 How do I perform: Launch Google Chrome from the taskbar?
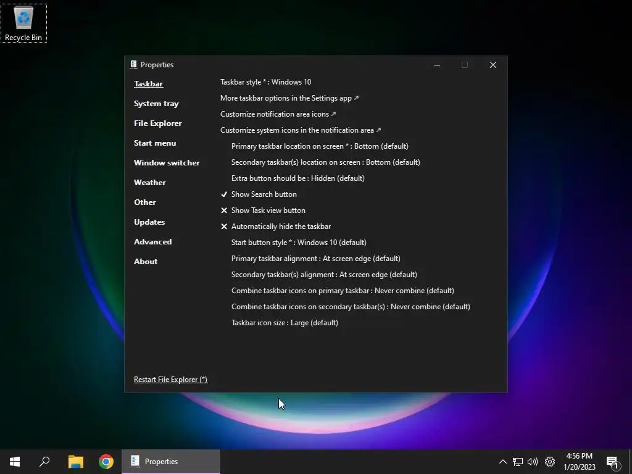[x=106, y=462]
